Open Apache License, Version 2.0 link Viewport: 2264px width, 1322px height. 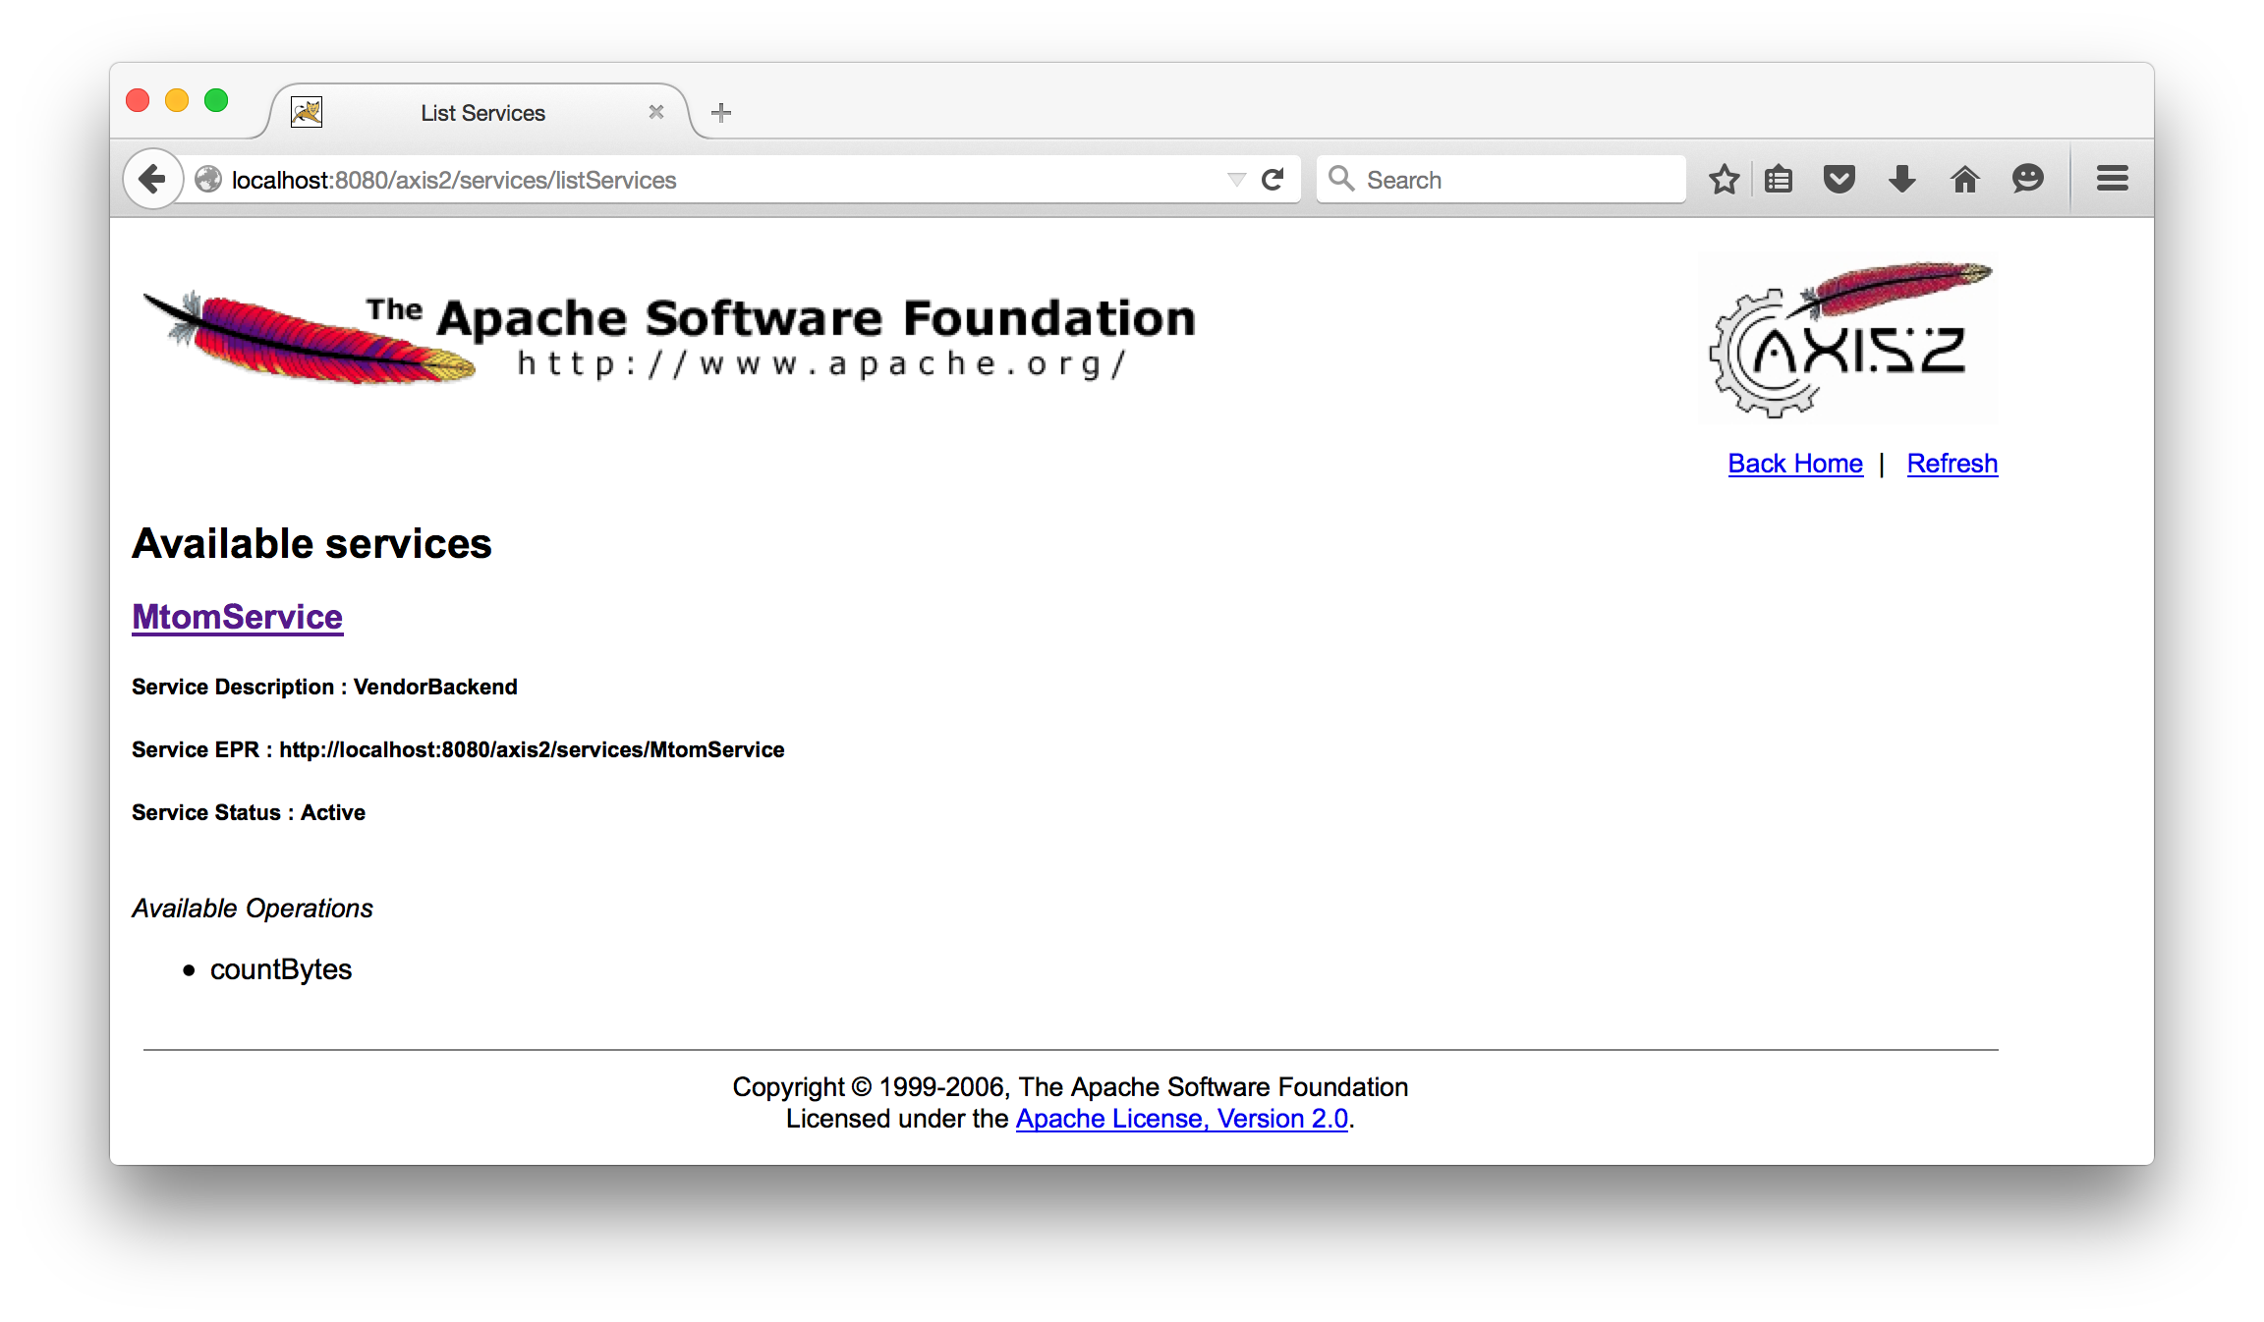coord(1181,1119)
